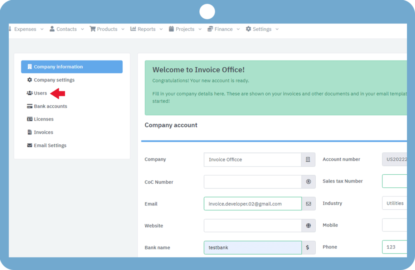Open the Industry Utilities combo box

coord(395,203)
